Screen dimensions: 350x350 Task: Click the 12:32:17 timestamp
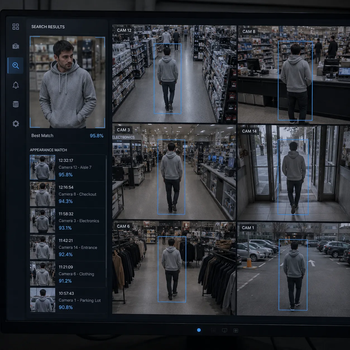tap(66, 160)
